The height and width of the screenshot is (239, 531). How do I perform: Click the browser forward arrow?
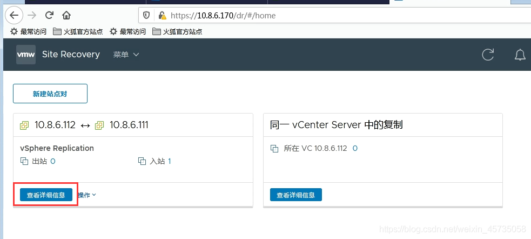(32, 15)
